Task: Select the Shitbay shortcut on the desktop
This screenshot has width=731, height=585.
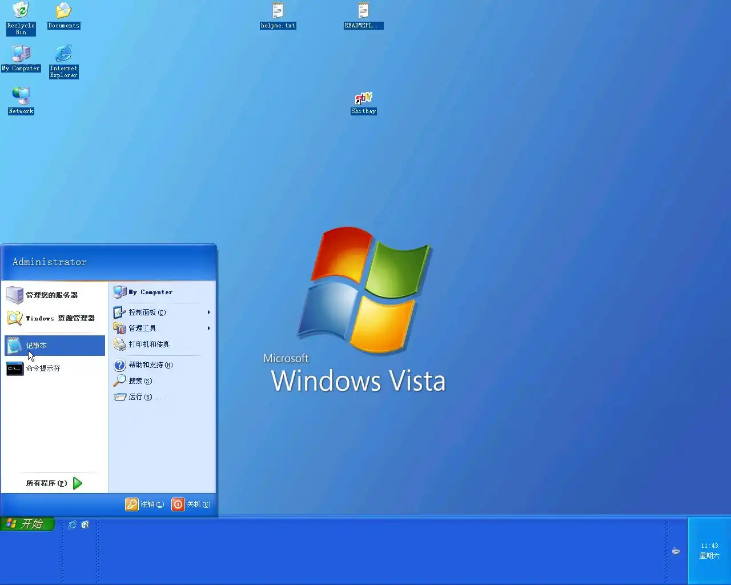Action: (x=363, y=103)
